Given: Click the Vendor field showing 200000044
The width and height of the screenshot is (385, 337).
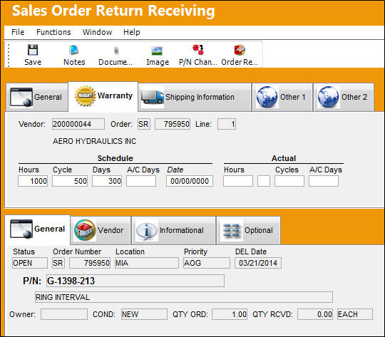Looking at the screenshot, I should pos(78,124).
